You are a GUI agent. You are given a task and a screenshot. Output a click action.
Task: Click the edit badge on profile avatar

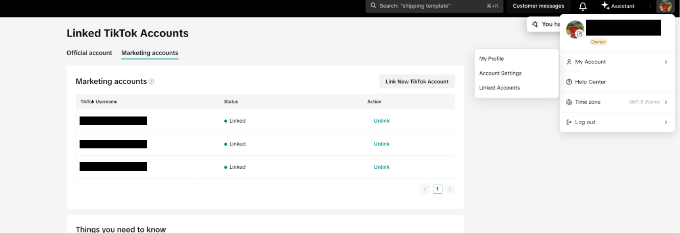[x=579, y=34]
